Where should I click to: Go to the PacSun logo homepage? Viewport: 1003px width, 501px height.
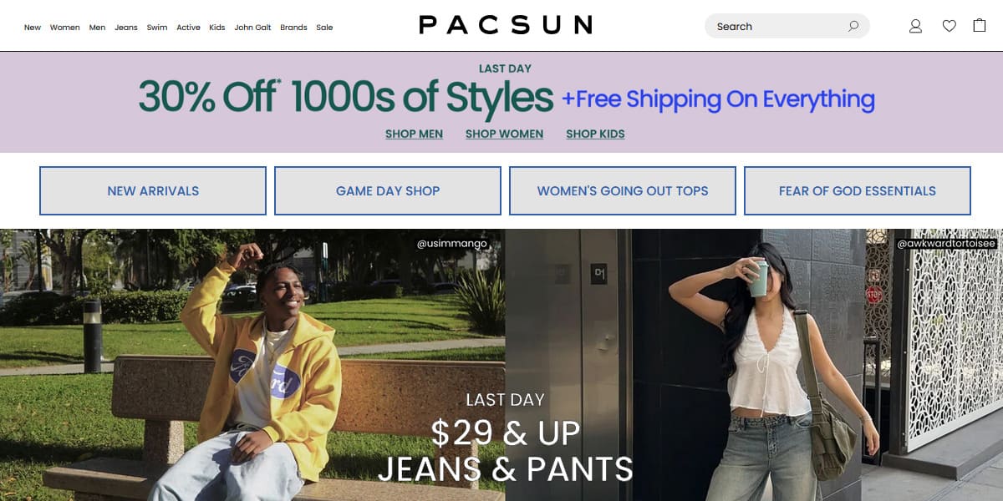(x=506, y=25)
